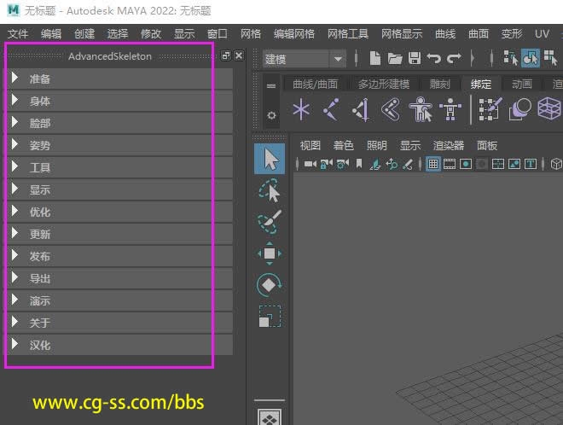
Task: Select the Move tool in the toolbox
Action: 270,253
